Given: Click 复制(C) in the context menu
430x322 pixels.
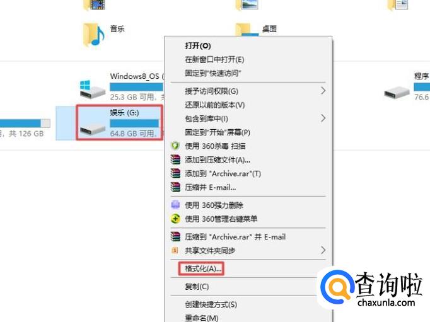Looking at the screenshot, I should [x=197, y=287].
